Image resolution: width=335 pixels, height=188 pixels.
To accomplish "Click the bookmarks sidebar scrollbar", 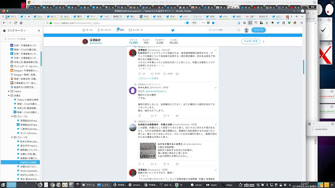I will [x=41, y=58].
